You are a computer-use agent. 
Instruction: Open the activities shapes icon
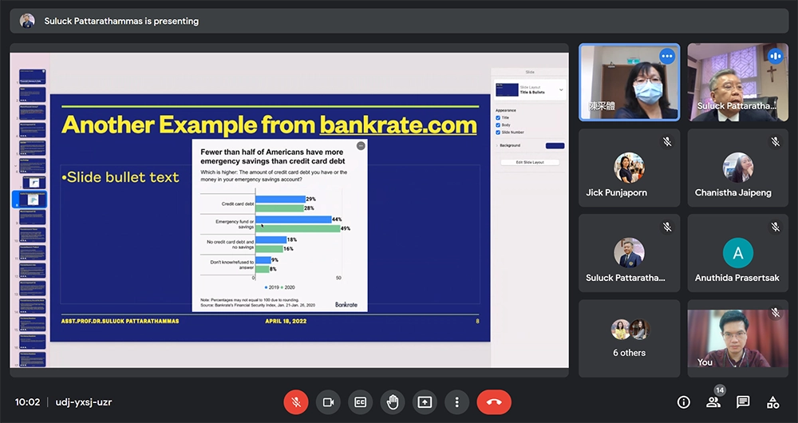coord(772,402)
